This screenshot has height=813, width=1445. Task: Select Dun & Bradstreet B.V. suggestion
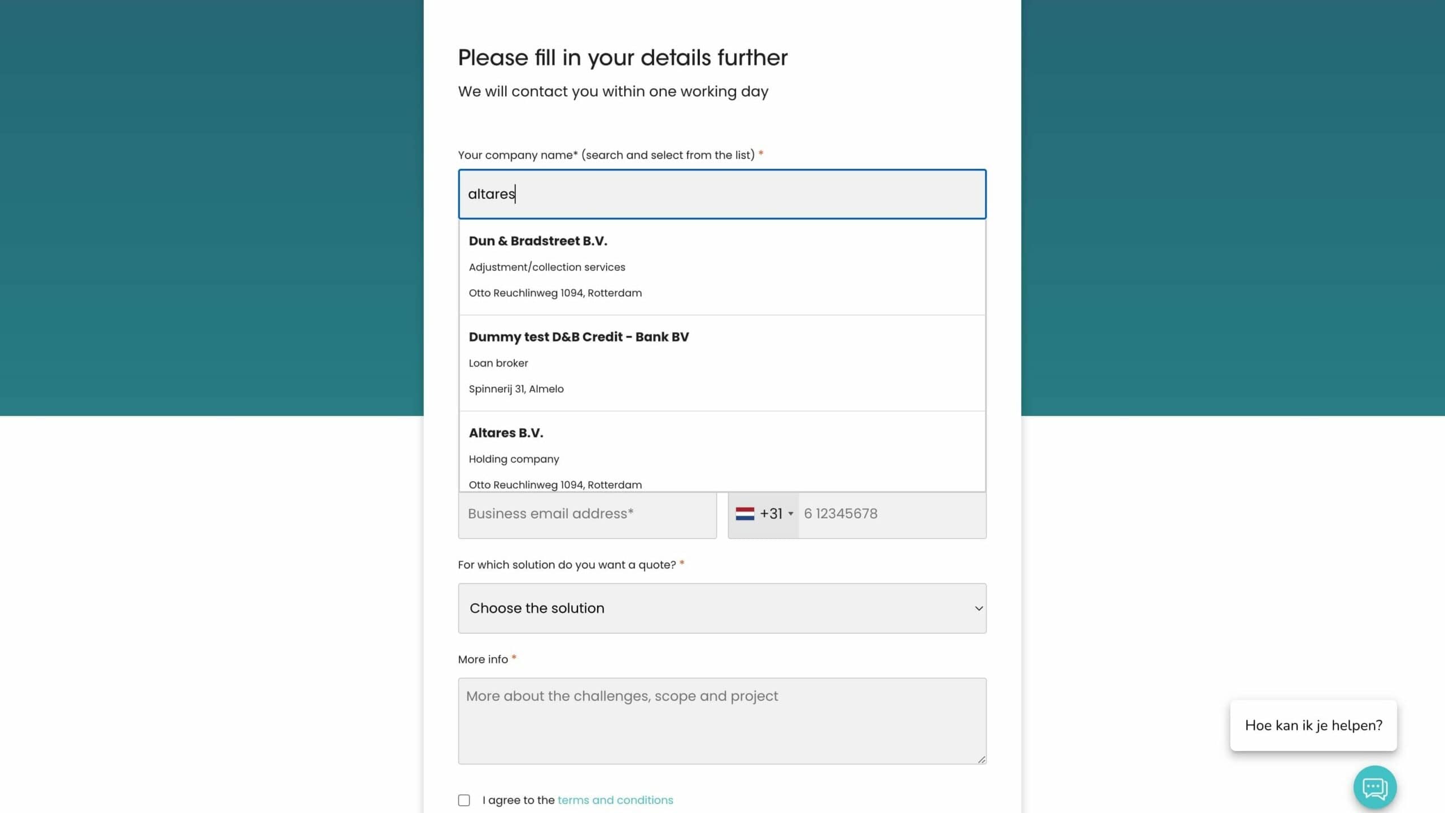click(722, 267)
